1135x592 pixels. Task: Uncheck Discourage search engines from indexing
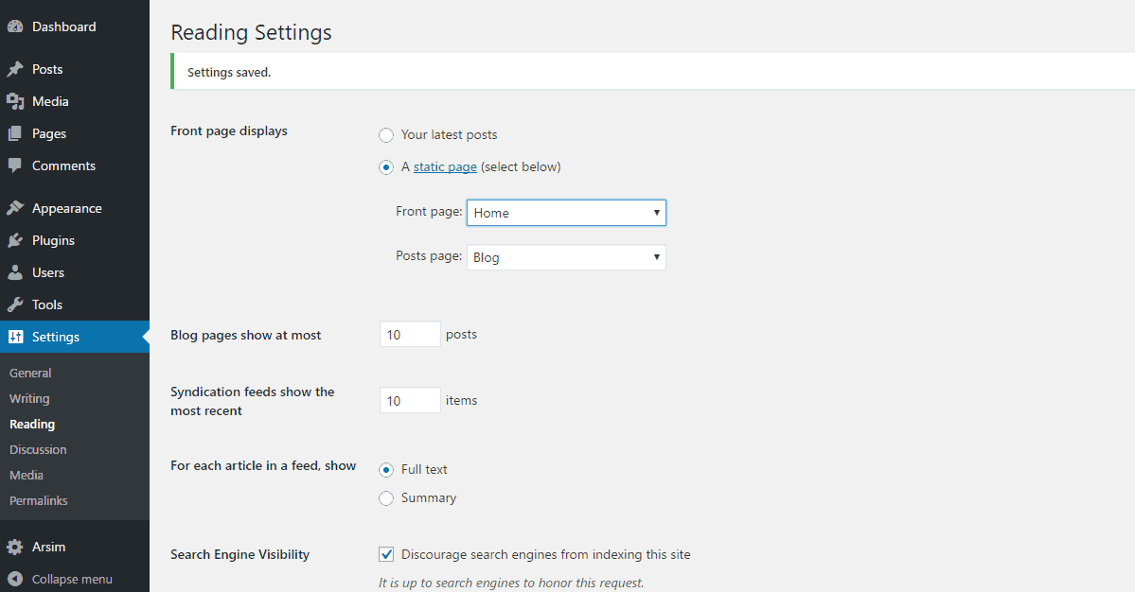386,554
